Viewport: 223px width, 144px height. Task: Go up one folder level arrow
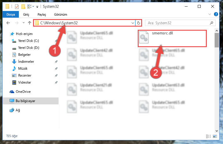point(30,23)
